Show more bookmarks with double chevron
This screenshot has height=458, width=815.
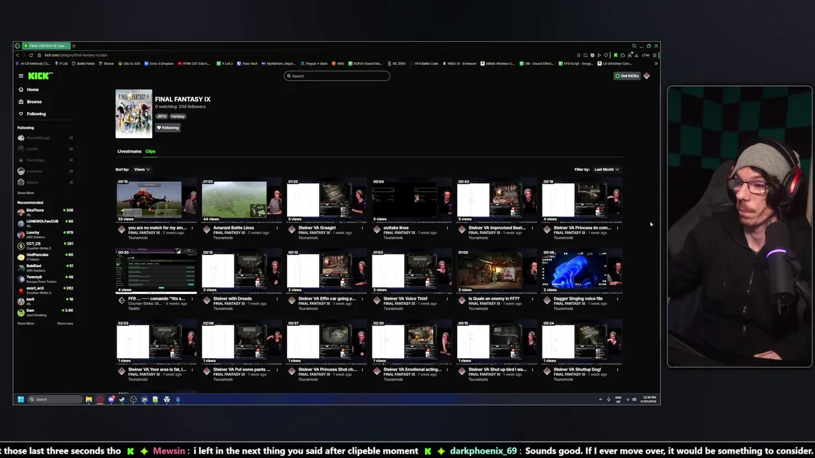click(x=655, y=64)
